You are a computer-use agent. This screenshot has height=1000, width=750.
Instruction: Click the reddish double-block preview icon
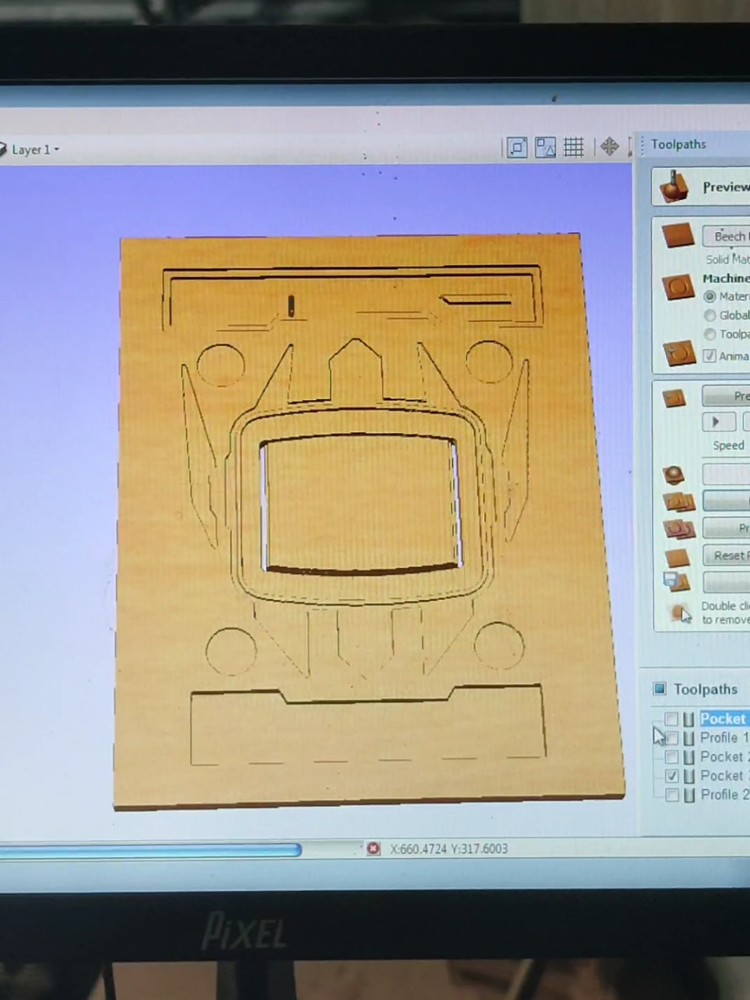point(679,529)
